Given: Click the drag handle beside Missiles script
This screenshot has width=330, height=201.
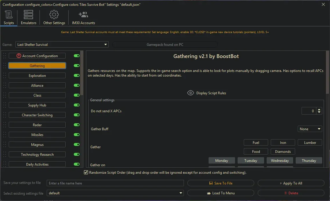Looking at the screenshot, I should point(5,135).
